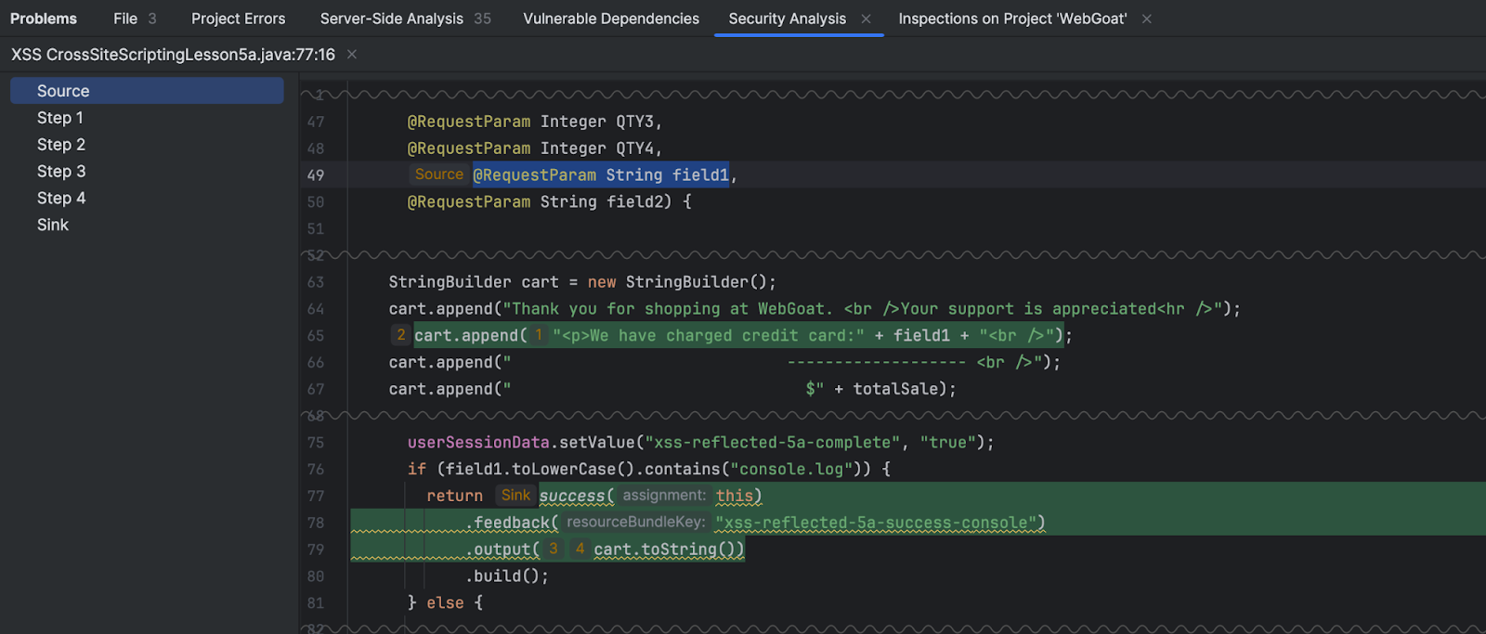The height and width of the screenshot is (634, 1486).
Task: Switch to the Project Errors tab
Action: coord(239,19)
